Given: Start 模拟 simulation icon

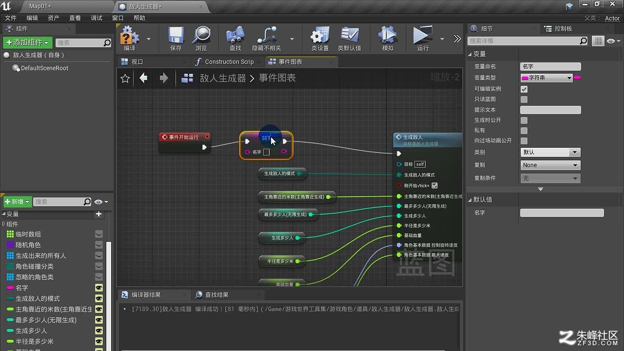Looking at the screenshot, I should coord(388,38).
